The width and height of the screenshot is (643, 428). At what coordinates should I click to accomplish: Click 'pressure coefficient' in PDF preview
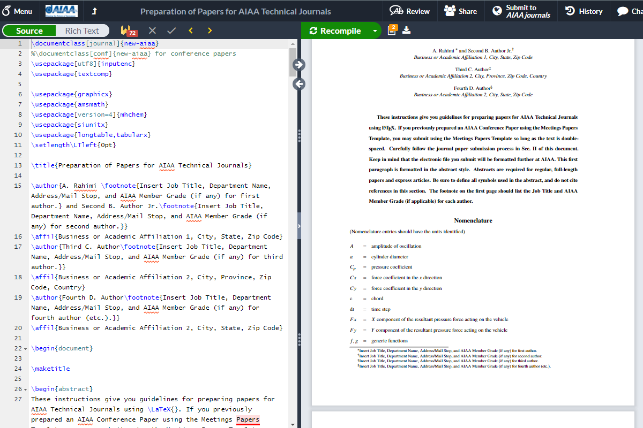point(392,267)
